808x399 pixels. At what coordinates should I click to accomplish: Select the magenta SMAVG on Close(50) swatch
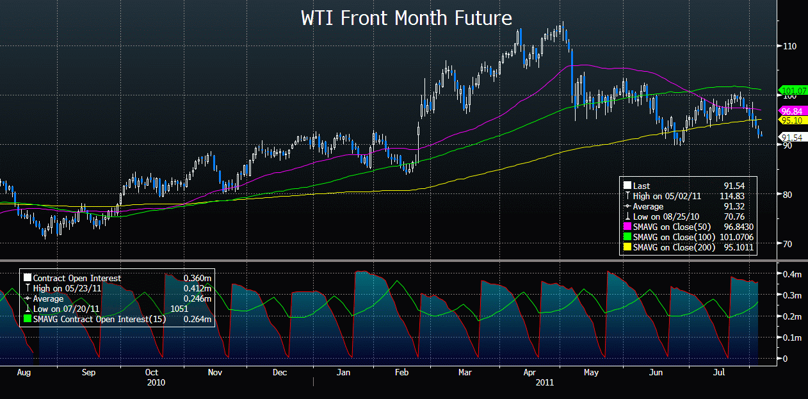(x=627, y=227)
